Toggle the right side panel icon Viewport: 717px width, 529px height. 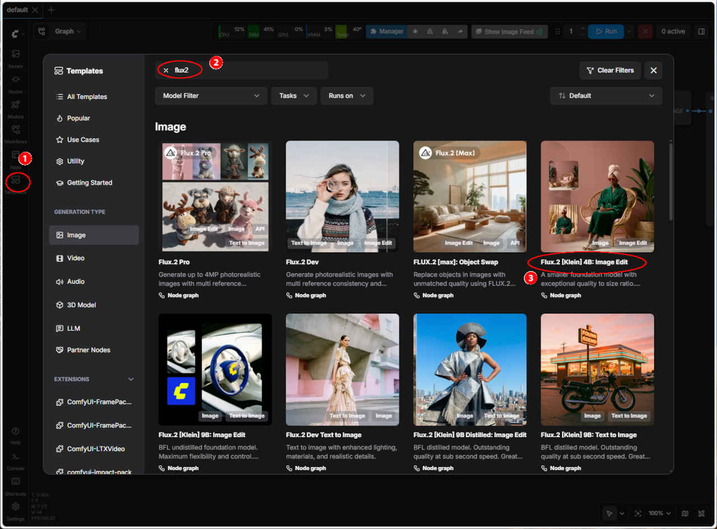701,32
